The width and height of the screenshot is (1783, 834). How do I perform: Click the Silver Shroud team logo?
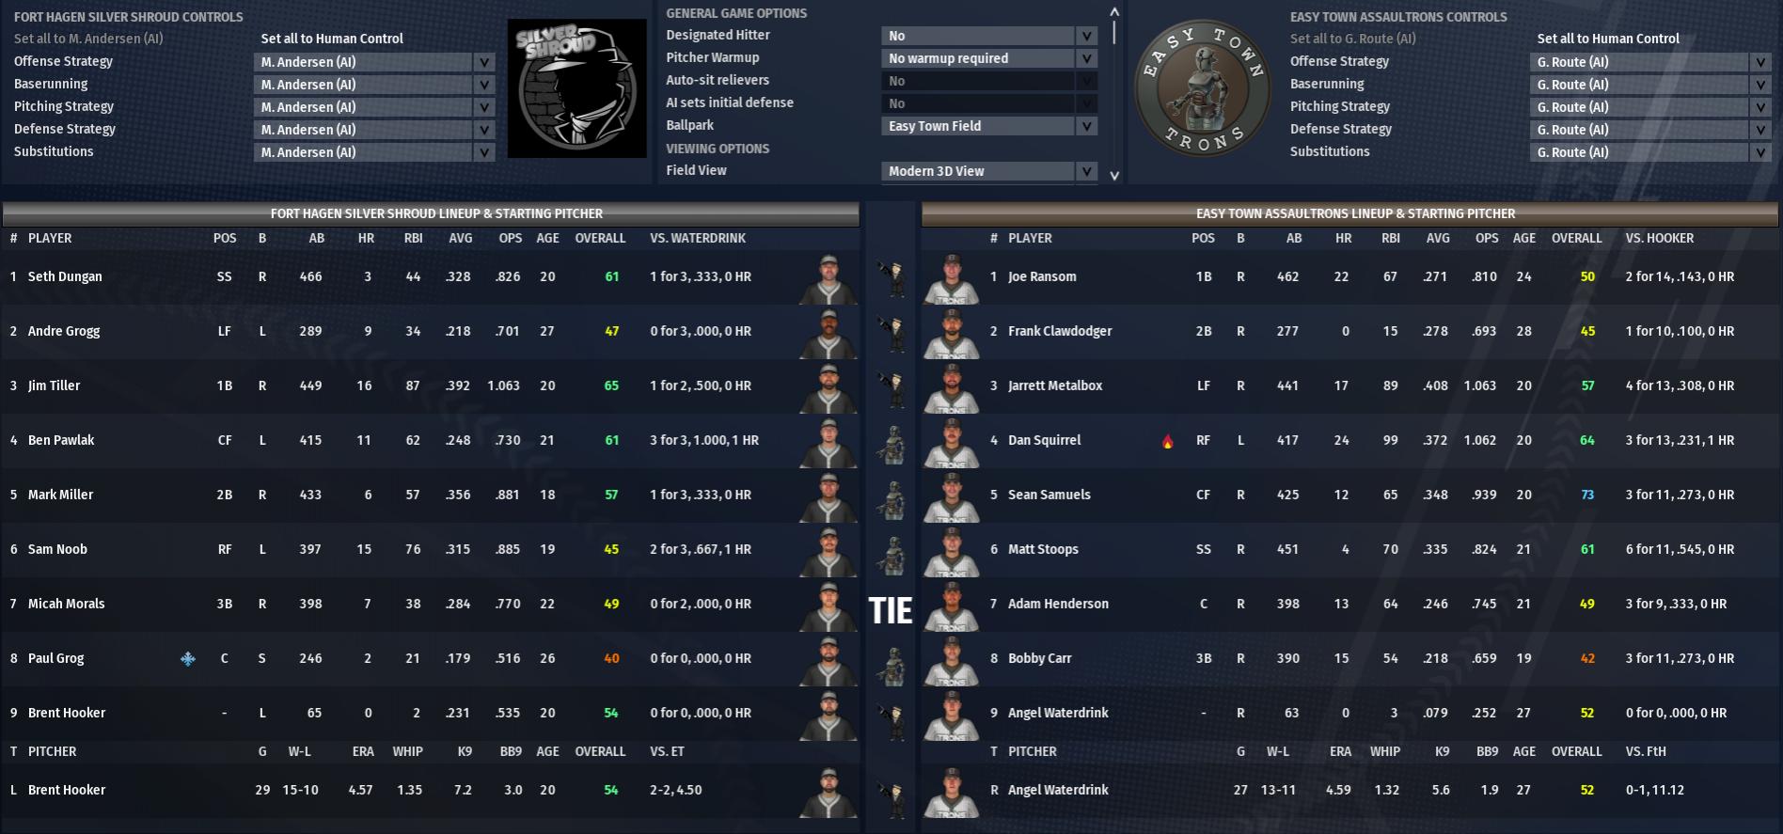(576, 88)
